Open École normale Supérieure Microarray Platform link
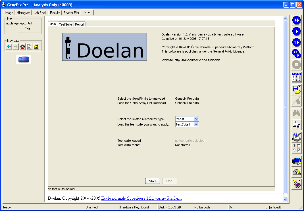 [x=141, y=199]
